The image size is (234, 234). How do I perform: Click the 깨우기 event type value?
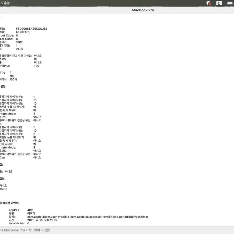pyautogui.click(x=32, y=213)
